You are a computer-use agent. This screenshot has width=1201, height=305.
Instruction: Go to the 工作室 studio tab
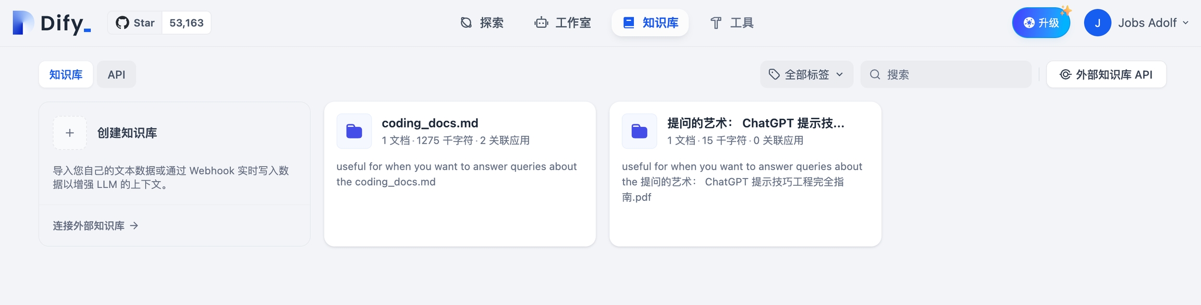coord(563,23)
